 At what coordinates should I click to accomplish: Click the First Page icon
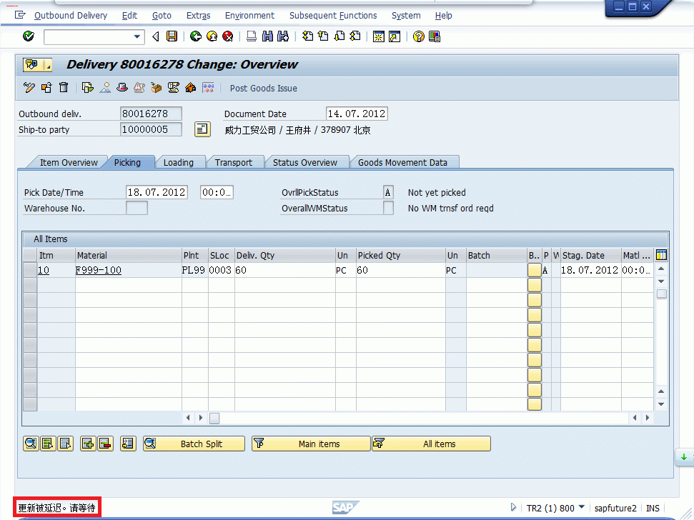tap(307, 36)
